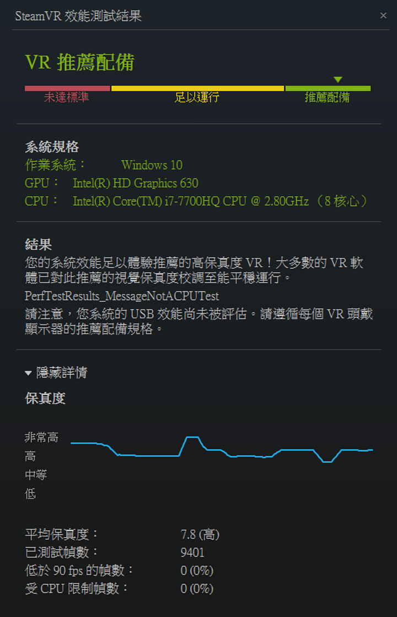Click the peak of the blue fidelity graph
The image size is (397, 617).
(192, 437)
